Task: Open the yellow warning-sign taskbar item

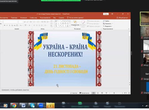Action: [x=50, y=106]
